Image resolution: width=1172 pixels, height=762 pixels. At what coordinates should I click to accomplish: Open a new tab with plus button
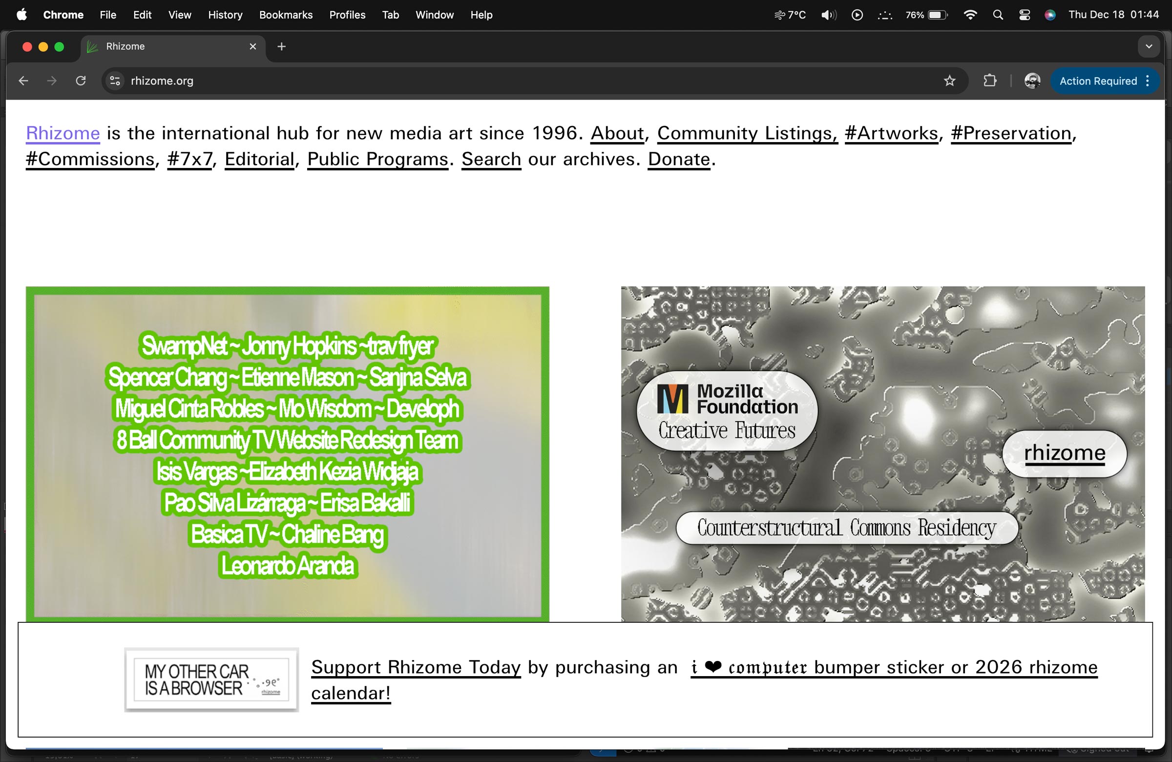281,46
